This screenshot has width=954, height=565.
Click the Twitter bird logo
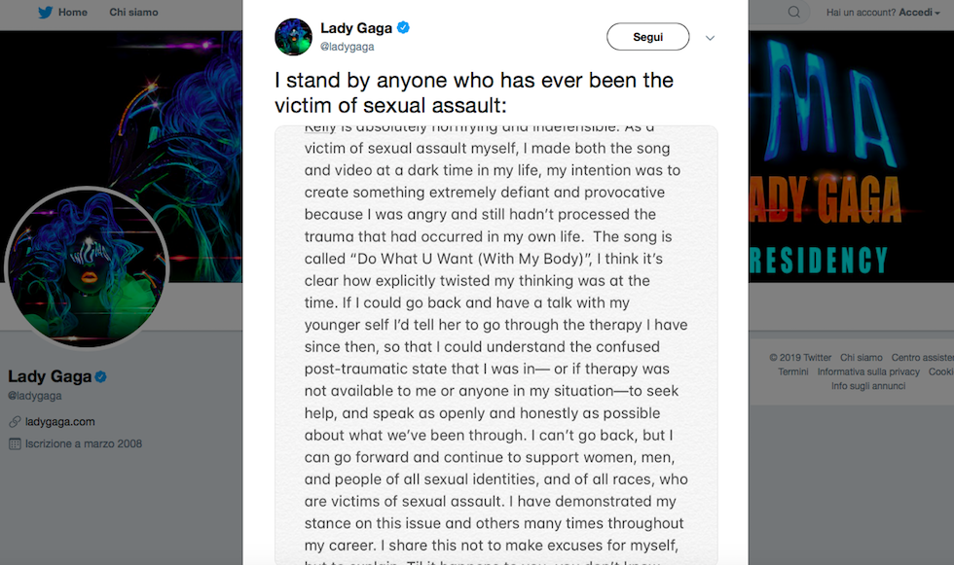tap(45, 13)
